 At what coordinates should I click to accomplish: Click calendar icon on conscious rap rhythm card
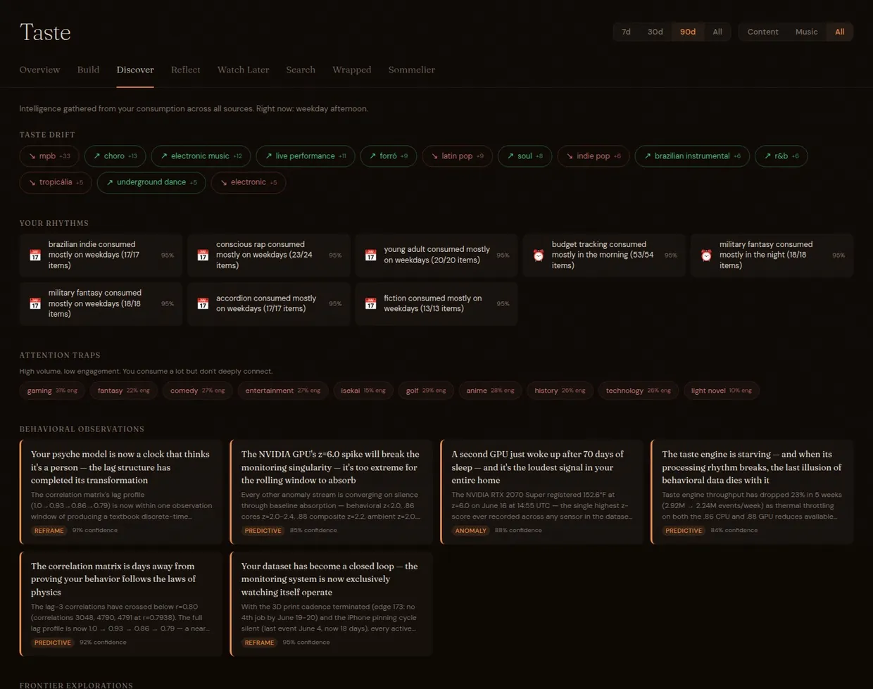(x=203, y=255)
